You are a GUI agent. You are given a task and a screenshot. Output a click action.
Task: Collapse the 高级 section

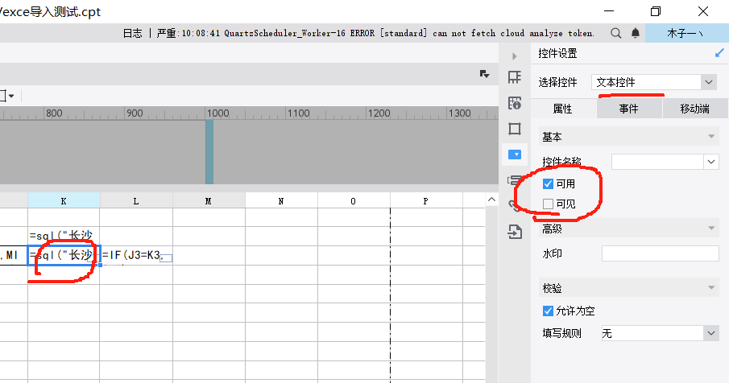(x=628, y=229)
